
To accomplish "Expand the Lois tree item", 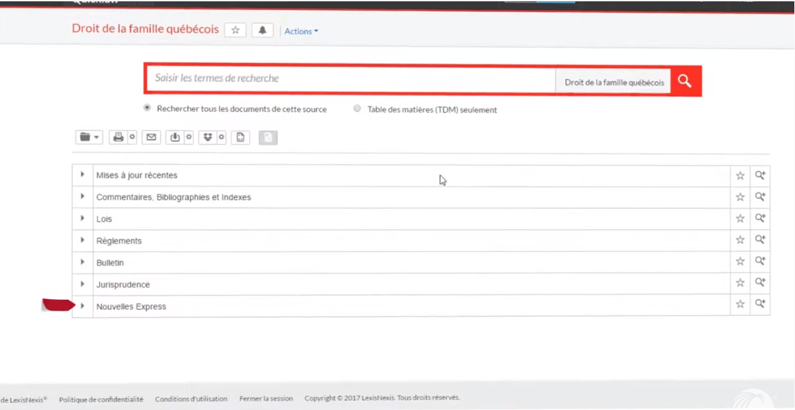I will click(x=82, y=218).
